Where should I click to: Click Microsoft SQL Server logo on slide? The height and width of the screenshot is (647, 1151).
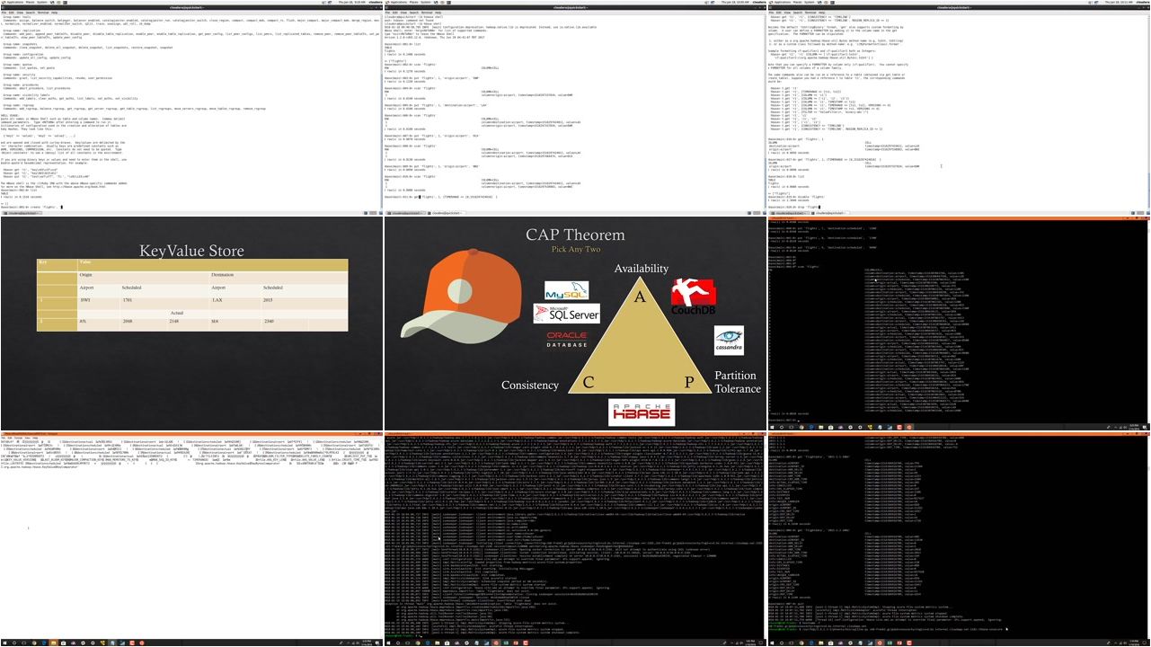point(566,313)
